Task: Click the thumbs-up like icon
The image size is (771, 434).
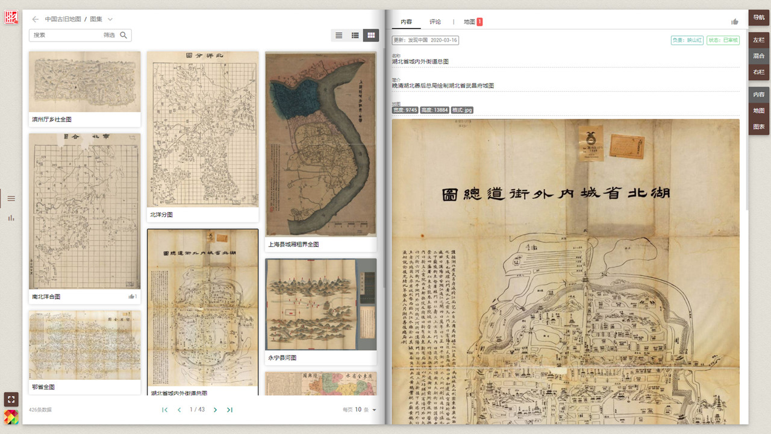Action: [735, 22]
